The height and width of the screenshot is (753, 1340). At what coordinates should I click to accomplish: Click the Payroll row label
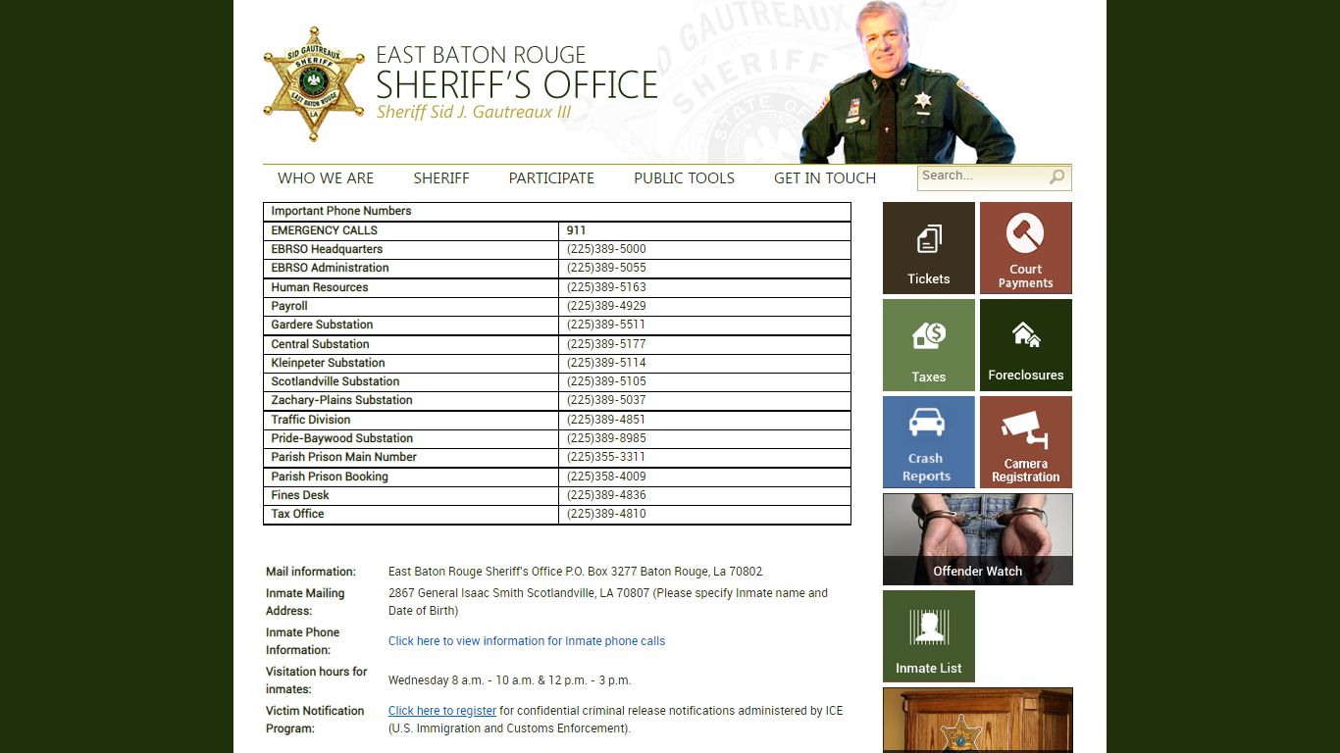point(289,306)
